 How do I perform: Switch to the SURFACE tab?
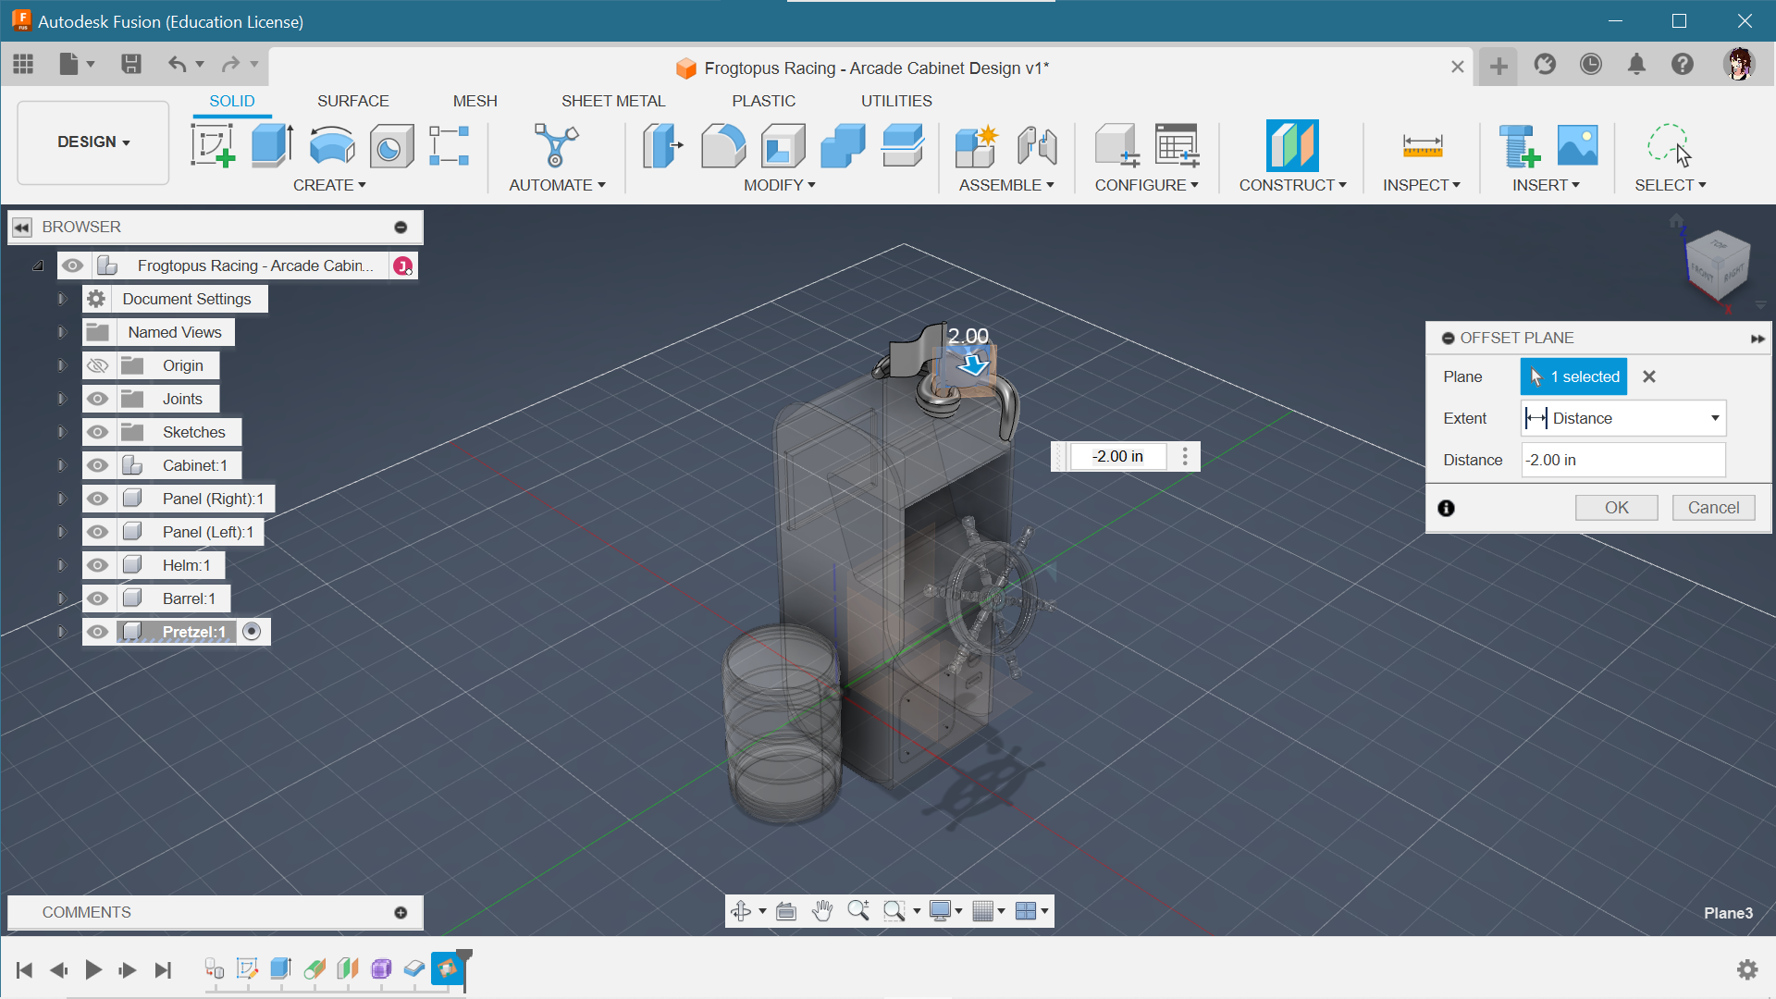[352, 101]
